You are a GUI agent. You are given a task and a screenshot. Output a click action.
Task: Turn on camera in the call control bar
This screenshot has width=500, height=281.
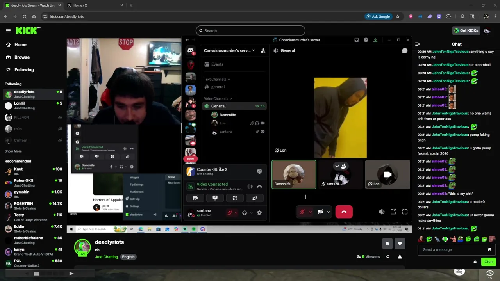pos(320,212)
